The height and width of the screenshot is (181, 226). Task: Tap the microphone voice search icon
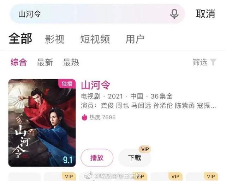point(174,14)
